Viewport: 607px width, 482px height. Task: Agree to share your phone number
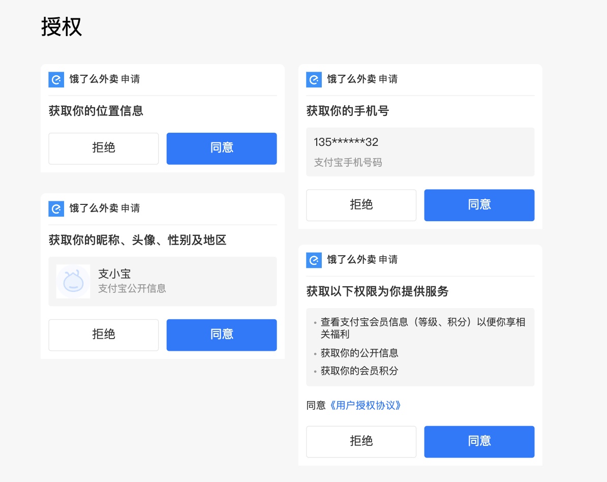[x=479, y=205]
